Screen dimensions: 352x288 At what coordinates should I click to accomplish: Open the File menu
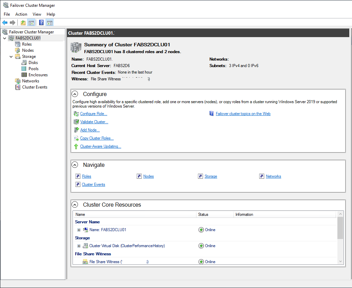pos(7,14)
